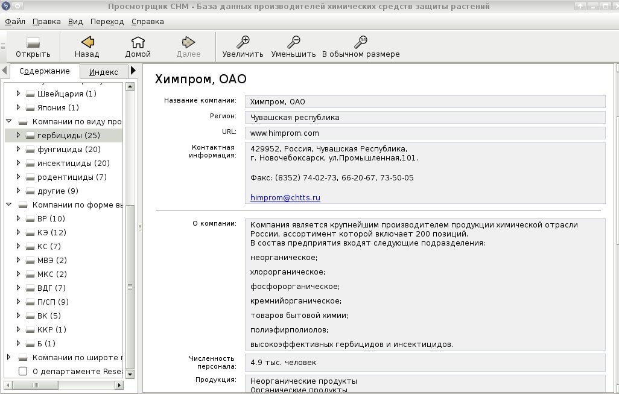This screenshot has width=619, height=394.
Task: Click the tree vertical scrollbar thumb
Action: [130, 287]
